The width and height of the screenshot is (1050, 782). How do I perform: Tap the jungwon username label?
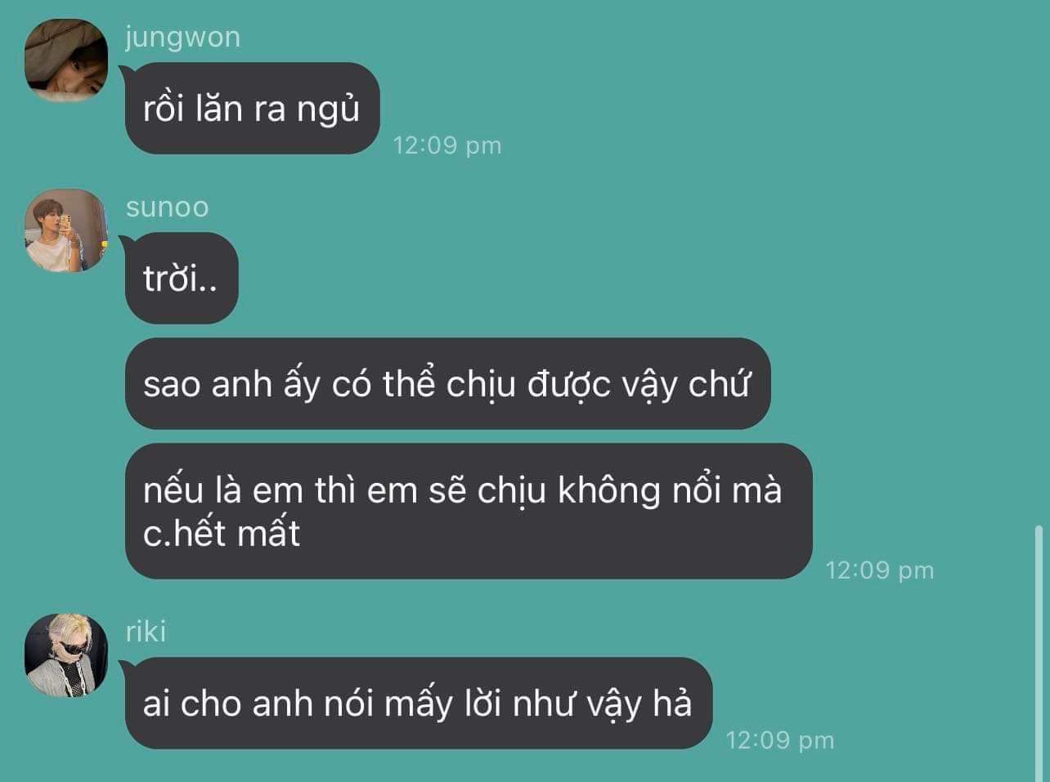183,38
